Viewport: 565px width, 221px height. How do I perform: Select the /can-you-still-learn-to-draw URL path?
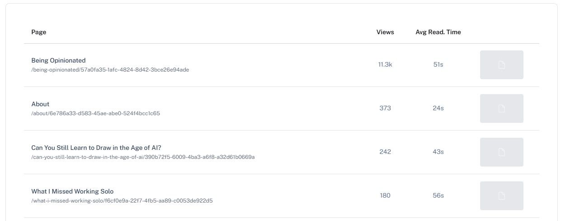tap(143, 157)
